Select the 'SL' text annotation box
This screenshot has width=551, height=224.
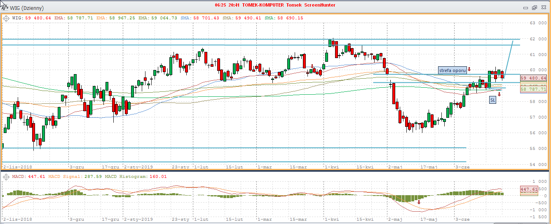[492, 100]
